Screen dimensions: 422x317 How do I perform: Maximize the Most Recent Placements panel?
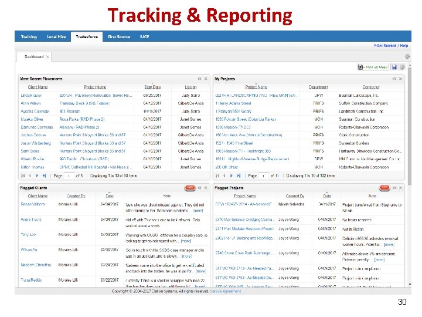(x=199, y=79)
